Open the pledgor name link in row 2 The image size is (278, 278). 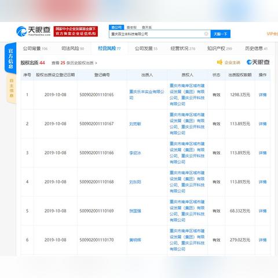pos(135,124)
